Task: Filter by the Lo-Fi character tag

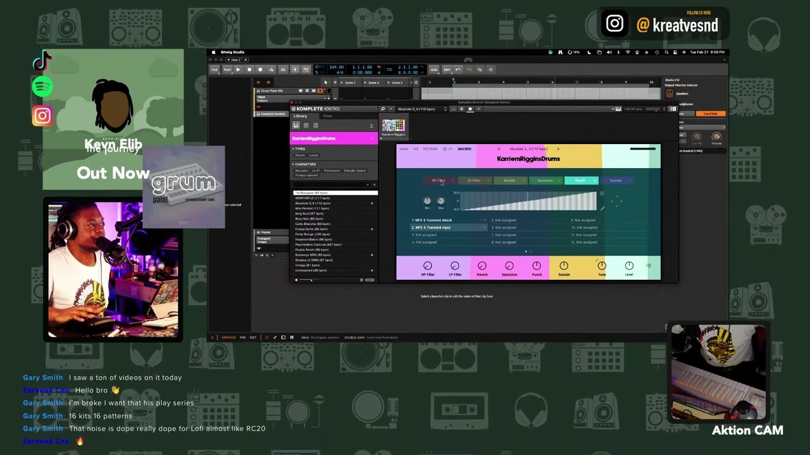Action: point(316,171)
